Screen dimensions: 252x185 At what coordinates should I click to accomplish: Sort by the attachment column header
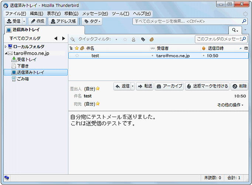click(x=82, y=48)
